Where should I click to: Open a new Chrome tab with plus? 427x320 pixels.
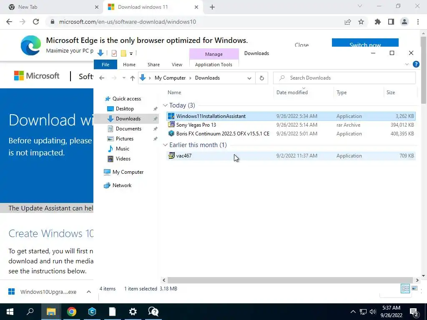[x=212, y=7]
